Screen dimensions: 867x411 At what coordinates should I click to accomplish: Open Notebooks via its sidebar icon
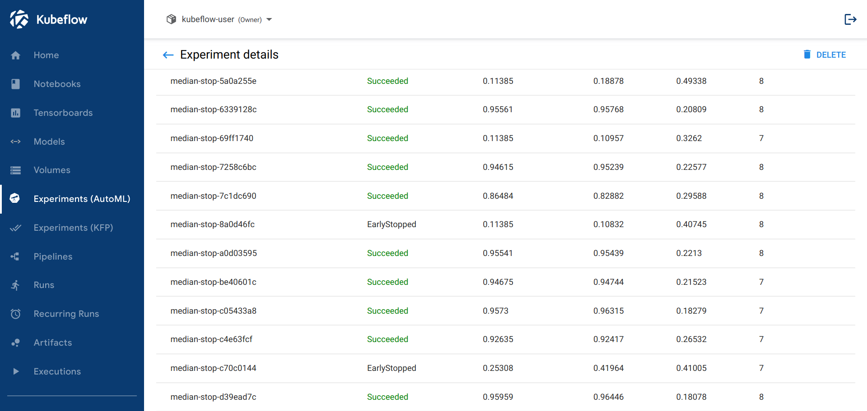[x=16, y=84]
